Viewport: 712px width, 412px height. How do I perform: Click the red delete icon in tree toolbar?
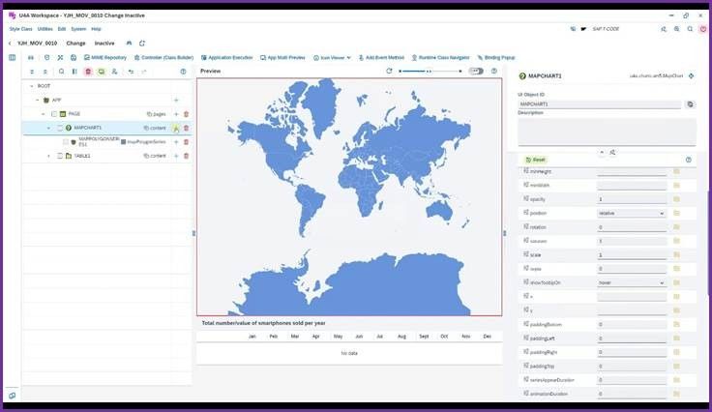88,72
